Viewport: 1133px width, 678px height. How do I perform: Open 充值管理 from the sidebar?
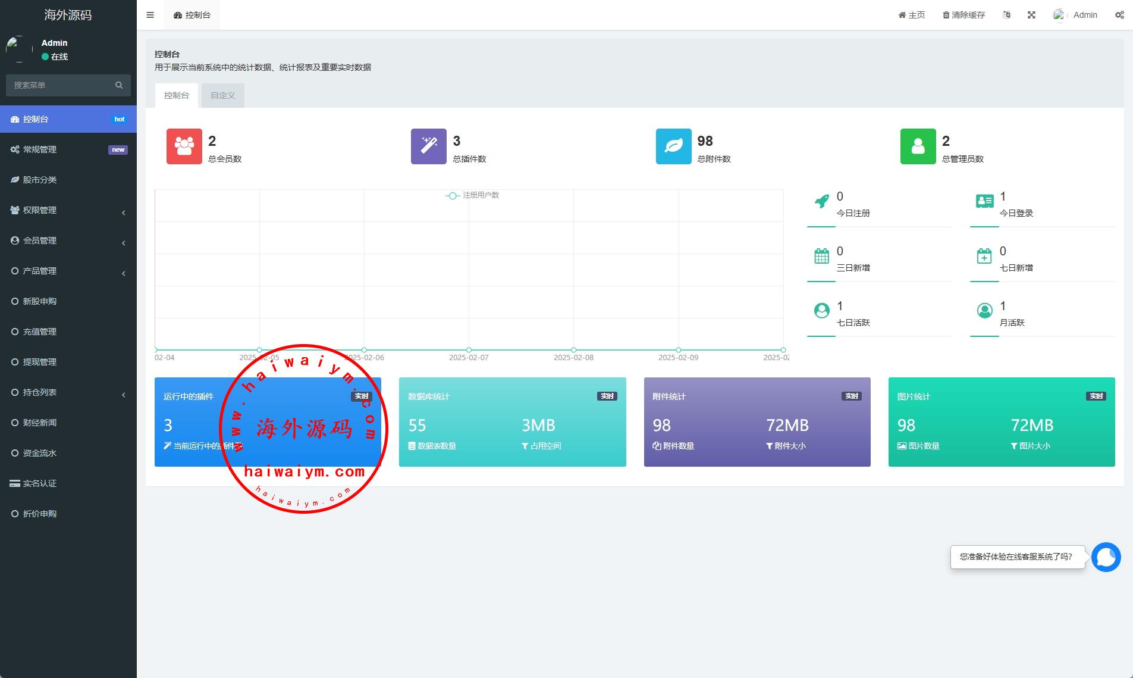[40, 332]
